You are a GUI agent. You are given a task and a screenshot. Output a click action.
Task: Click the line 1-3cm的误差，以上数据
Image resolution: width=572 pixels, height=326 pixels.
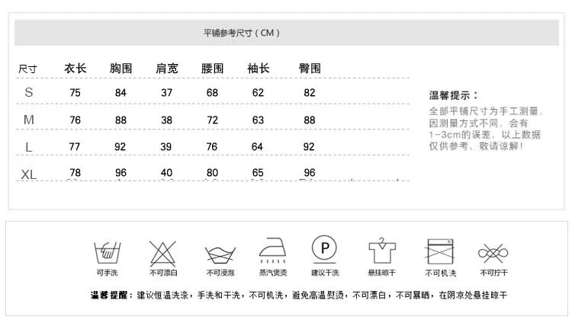[485, 134]
